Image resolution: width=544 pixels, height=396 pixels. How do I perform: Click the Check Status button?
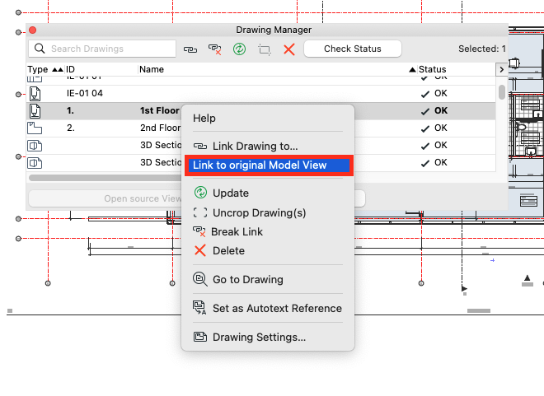coord(352,49)
